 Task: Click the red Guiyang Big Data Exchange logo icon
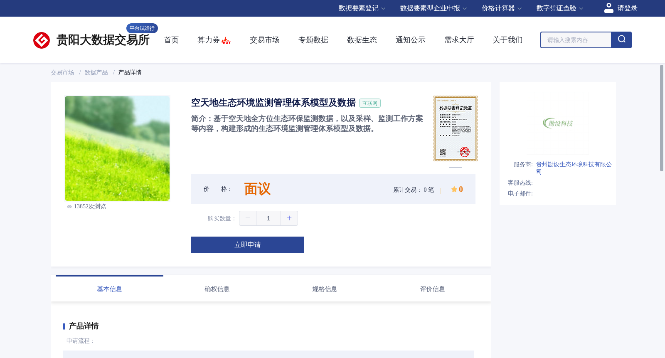pyautogui.click(x=42, y=40)
